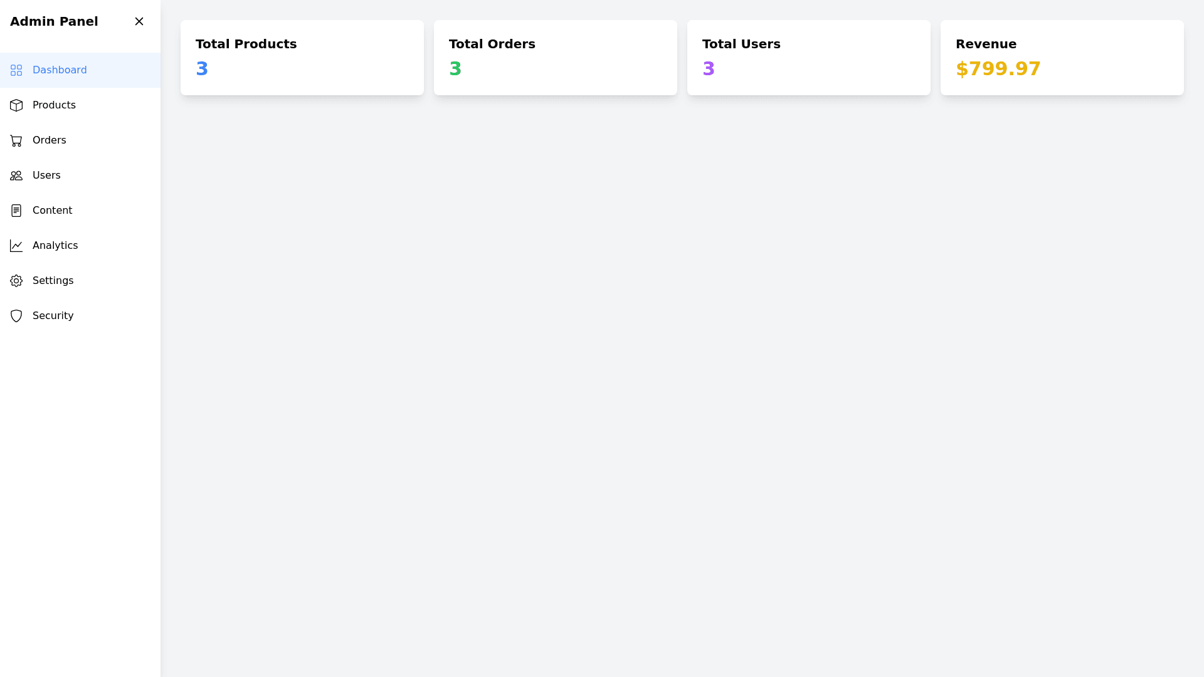Click the Dashboard grid icon
Screen dimensions: 1204x677
tap(16, 70)
